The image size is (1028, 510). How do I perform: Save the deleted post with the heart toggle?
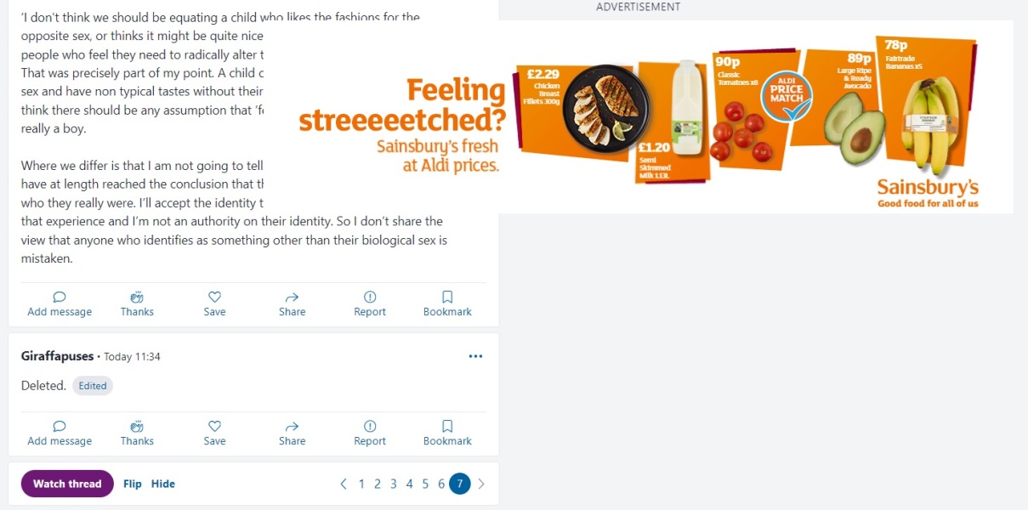pos(214,426)
